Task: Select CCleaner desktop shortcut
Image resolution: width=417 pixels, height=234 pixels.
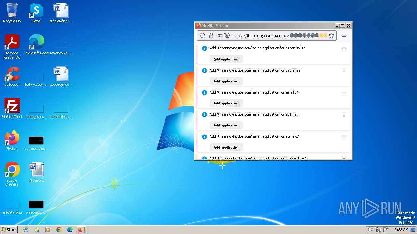Action: pos(12,77)
